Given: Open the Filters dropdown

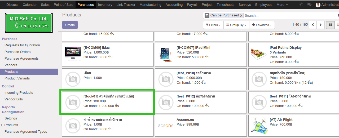Looking at the screenshot, I should pos(213,25).
